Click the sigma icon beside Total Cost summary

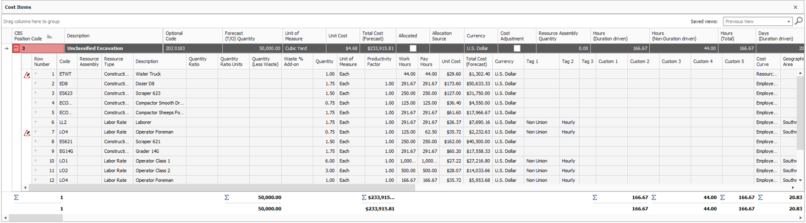[x=364, y=197]
